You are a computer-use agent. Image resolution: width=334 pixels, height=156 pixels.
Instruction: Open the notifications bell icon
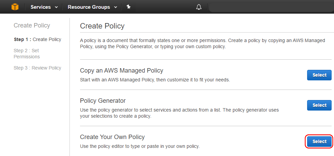[x=199, y=7]
